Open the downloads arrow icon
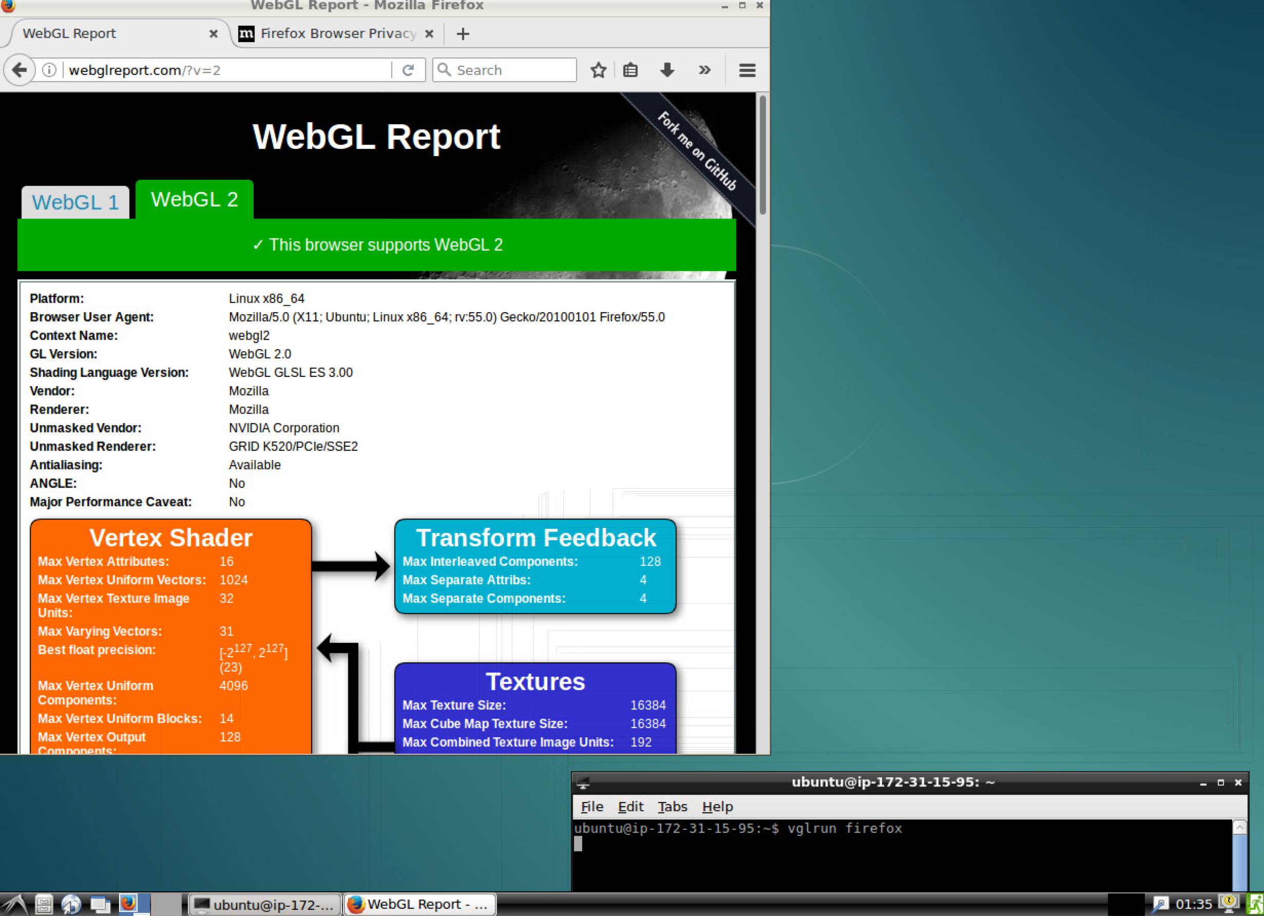Screen dimensions: 1264x916 667,70
